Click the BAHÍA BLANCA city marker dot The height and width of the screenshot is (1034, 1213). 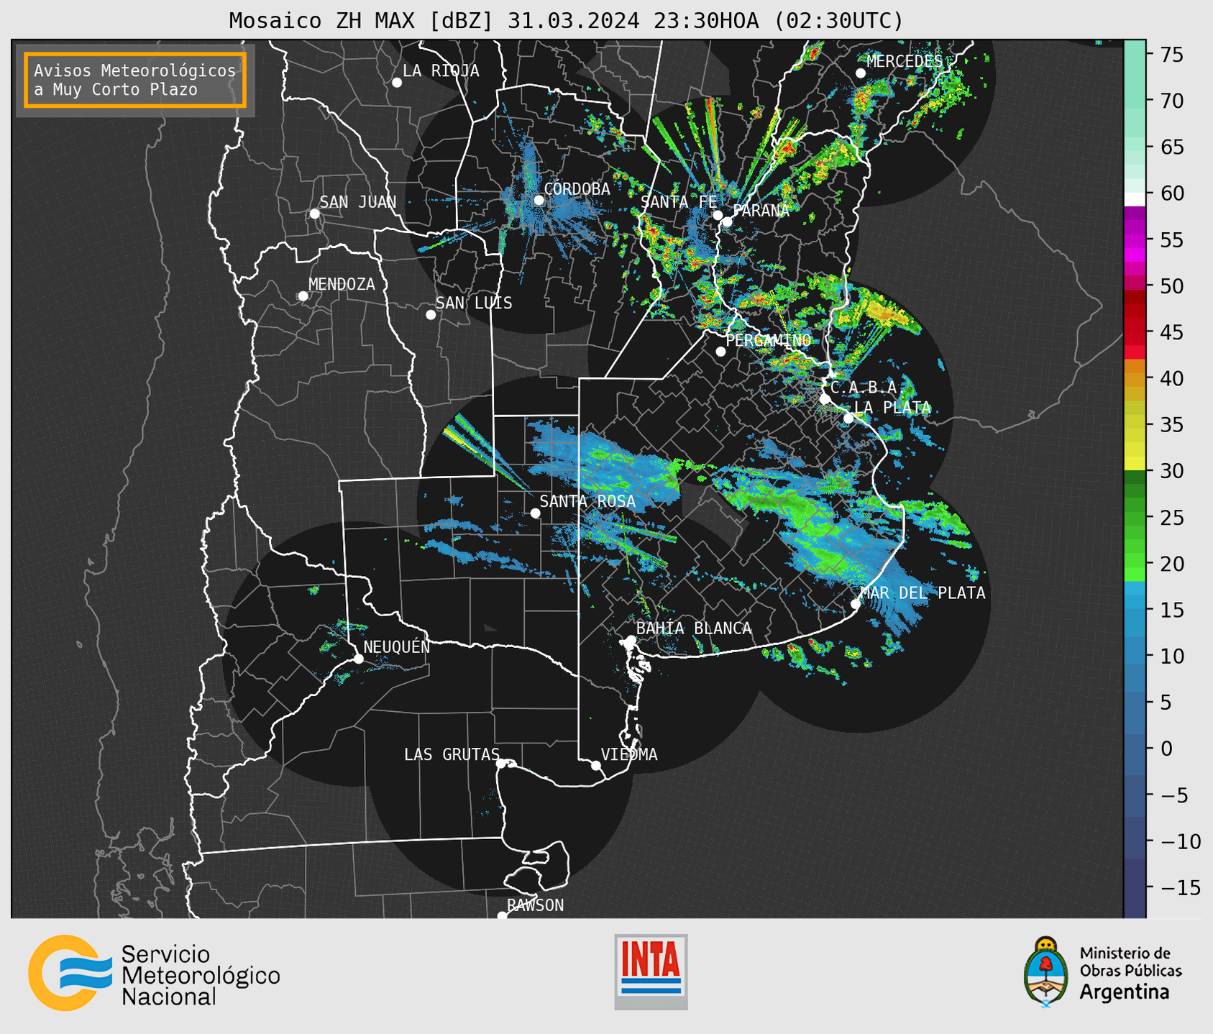[631, 640]
